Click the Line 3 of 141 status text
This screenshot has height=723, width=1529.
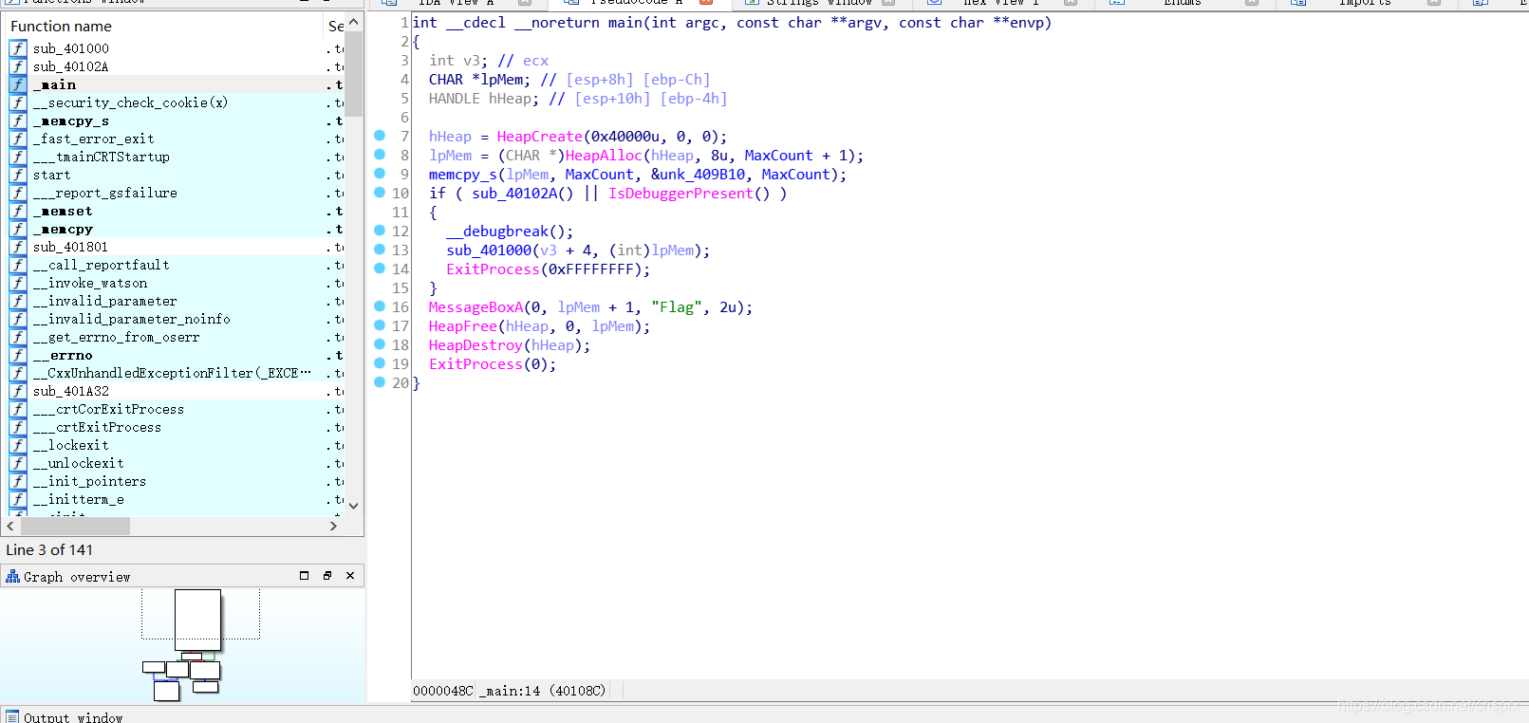[49, 550]
